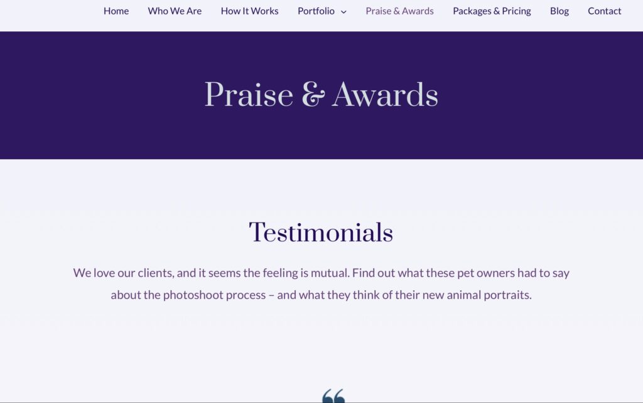Visit the Contact page

pyautogui.click(x=605, y=11)
